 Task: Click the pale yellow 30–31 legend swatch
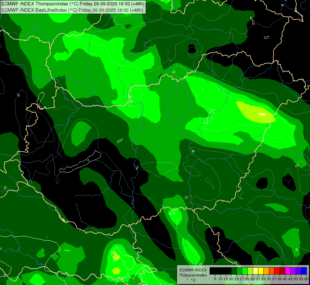[256, 271]
